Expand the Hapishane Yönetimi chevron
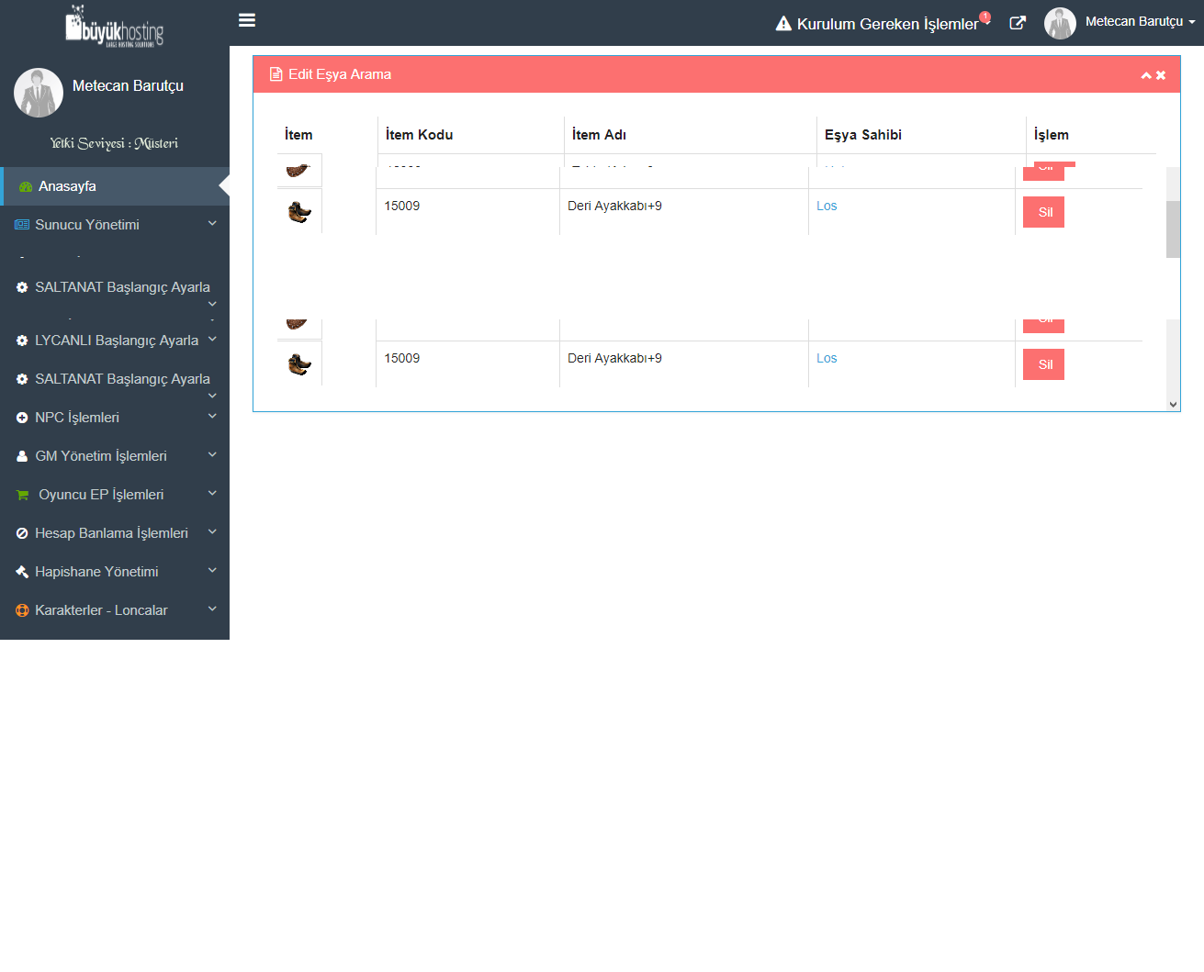This screenshot has width=1204, height=972. pyautogui.click(x=212, y=570)
